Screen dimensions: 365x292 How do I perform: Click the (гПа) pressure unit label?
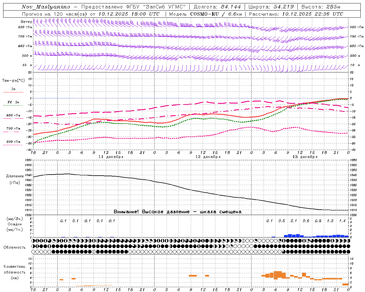[15, 182]
